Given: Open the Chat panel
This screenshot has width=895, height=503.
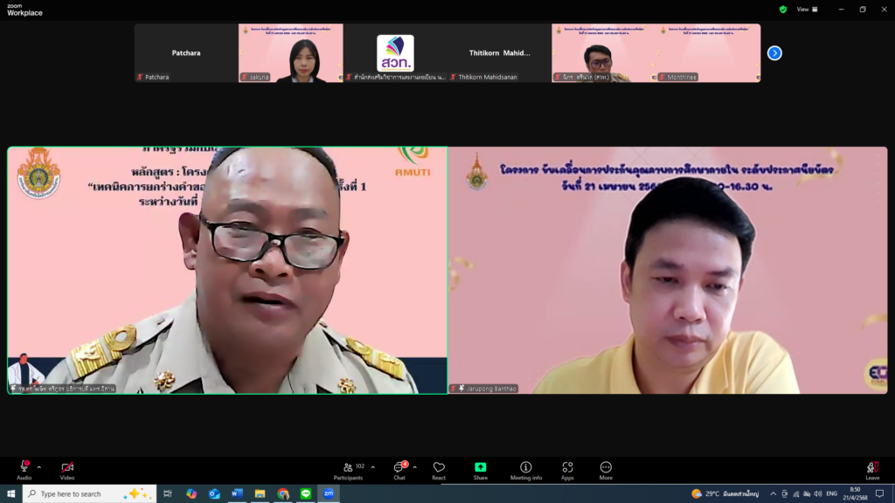Looking at the screenshot, I should 399,468.
